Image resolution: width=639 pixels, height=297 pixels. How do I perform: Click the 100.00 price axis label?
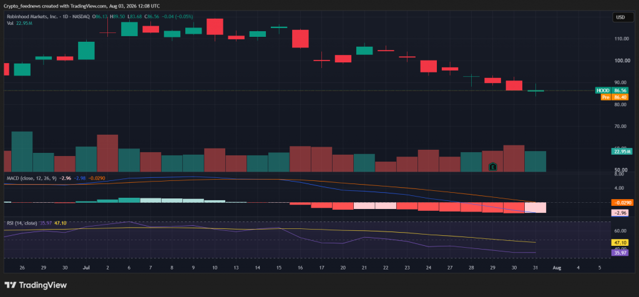point(621,61)
